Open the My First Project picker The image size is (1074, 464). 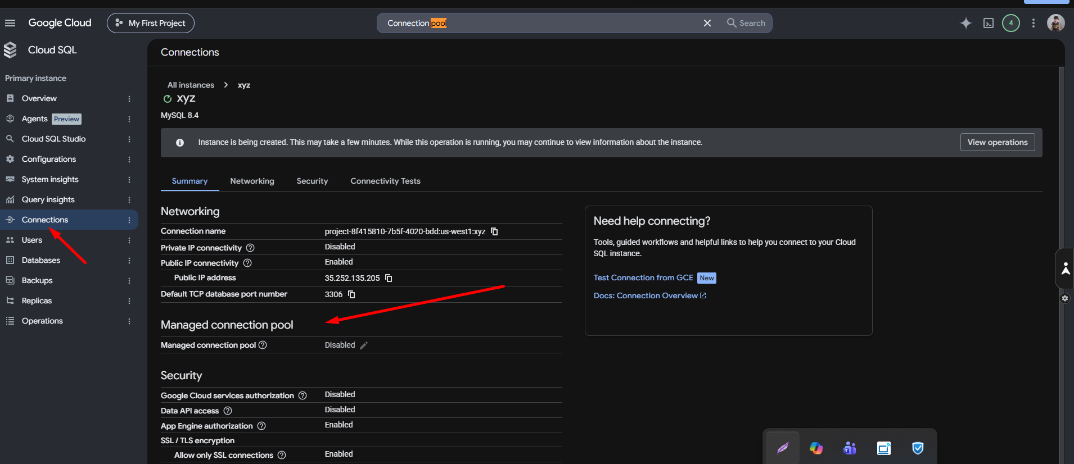[x=151, y=23]
